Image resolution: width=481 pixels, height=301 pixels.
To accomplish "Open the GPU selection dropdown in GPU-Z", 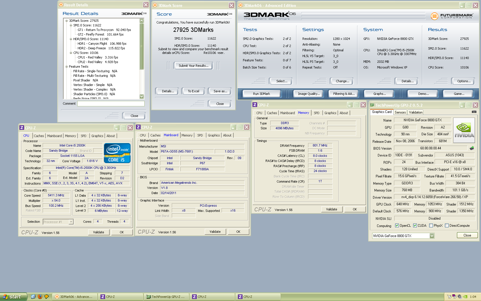I will [432, 236].
